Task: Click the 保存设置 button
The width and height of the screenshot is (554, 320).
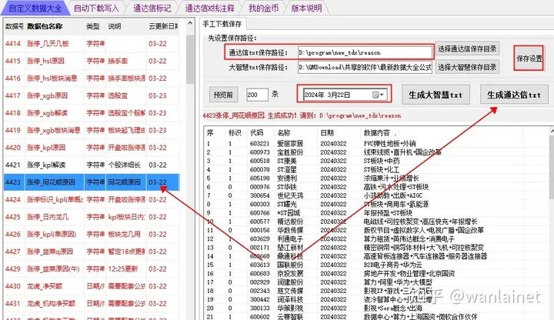Action: pos(529,58)
